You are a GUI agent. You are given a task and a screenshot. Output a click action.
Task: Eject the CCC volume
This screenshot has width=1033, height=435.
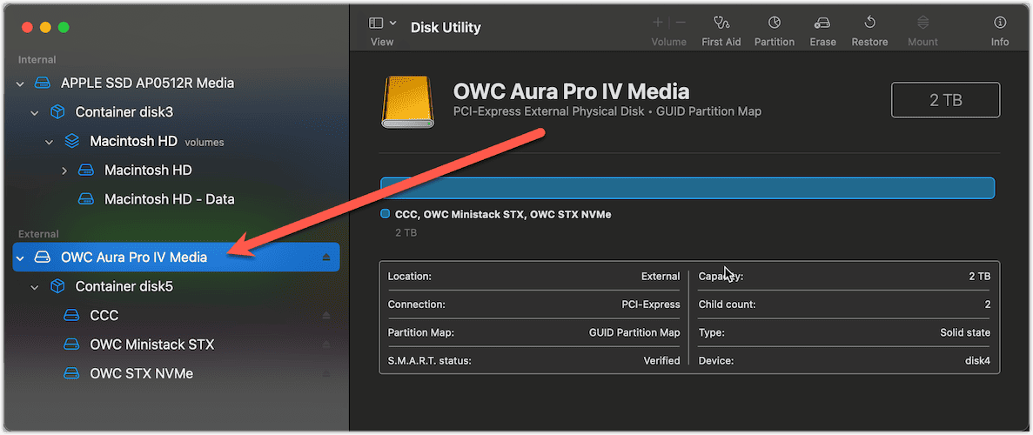click(x=326, y=316)
